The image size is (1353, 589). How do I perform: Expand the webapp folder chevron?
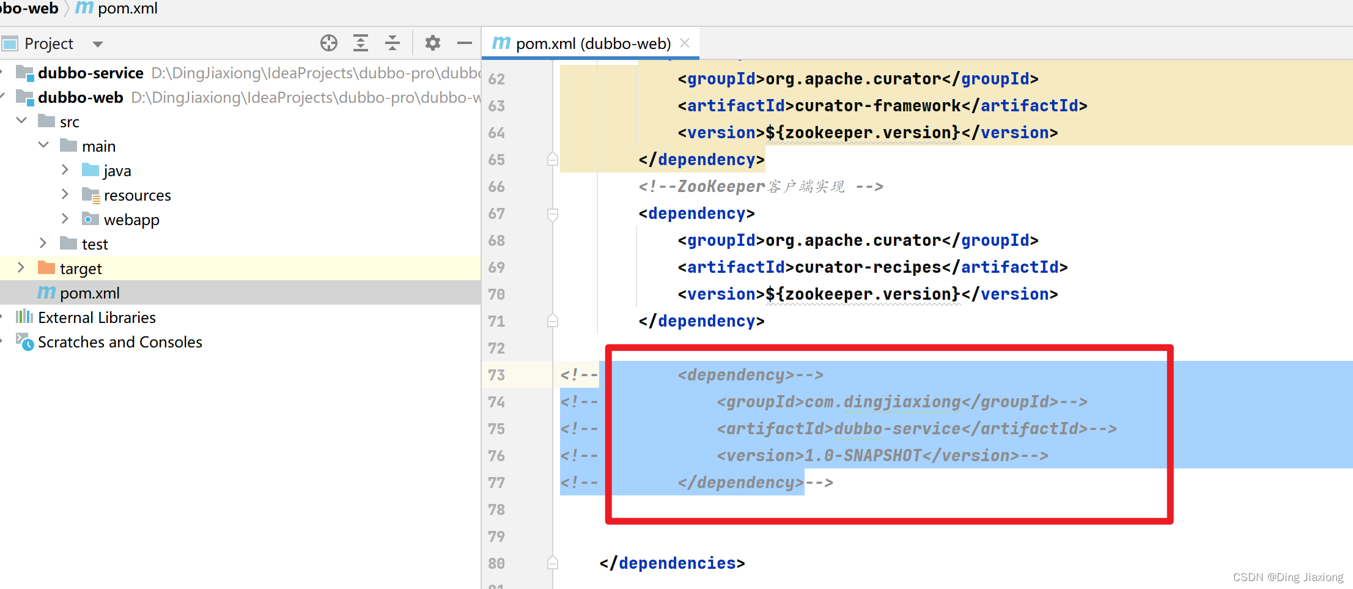click(65, 218)
